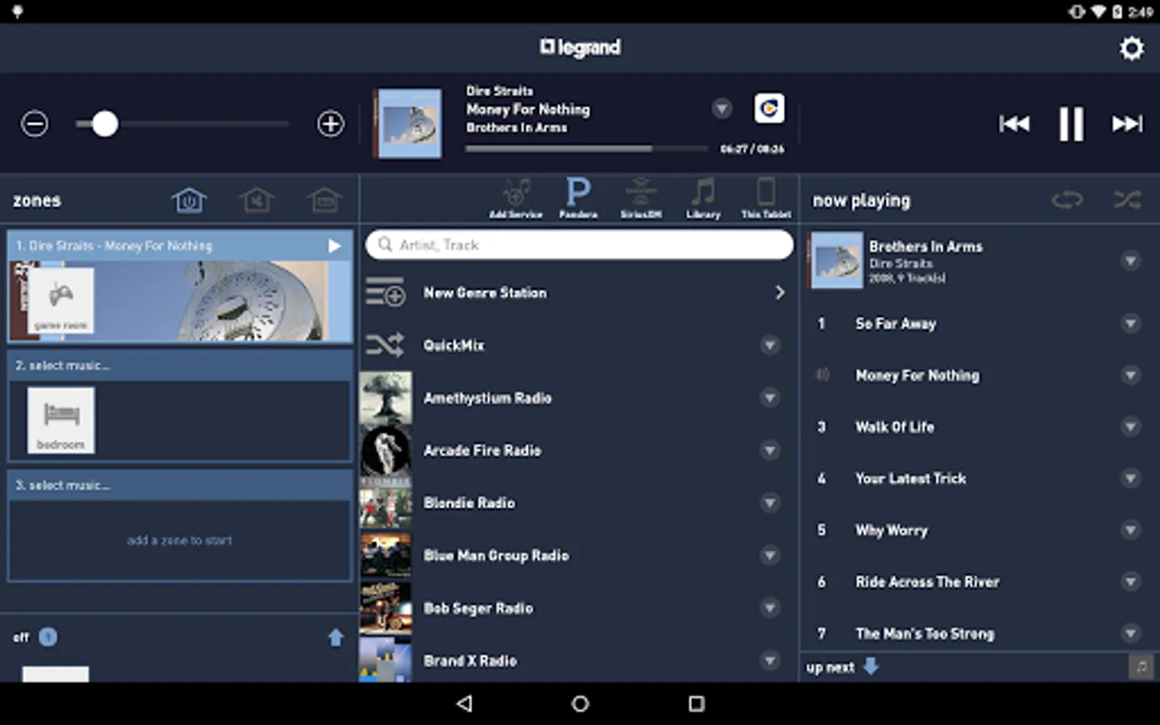
Task: Open Amethystium Radio dropdown arrow
Action: click(770, 398)
